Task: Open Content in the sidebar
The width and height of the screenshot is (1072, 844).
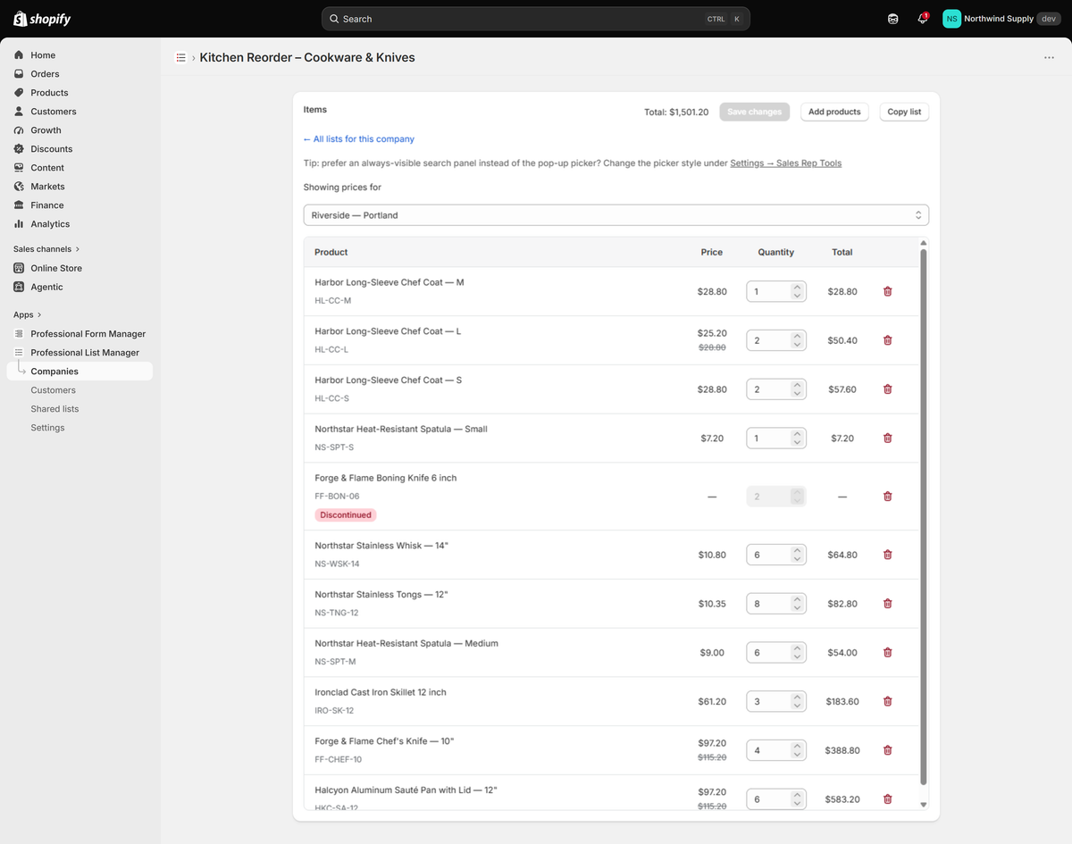Action: pos(80,168)
